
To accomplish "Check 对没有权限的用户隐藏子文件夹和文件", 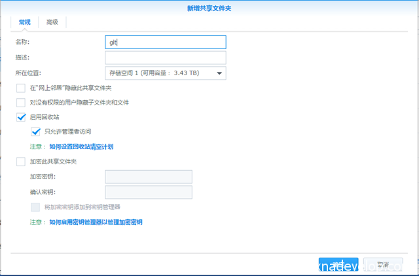I will pyautogui.click(x=21, y=103).
